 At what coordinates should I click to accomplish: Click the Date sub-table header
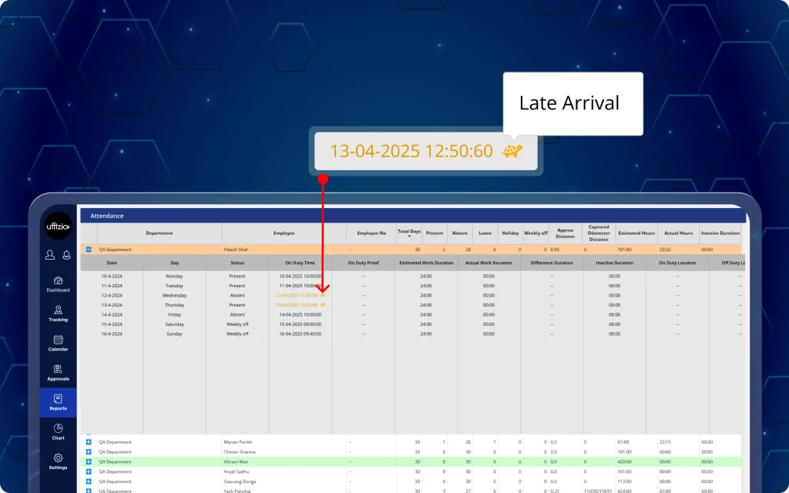(x=112, y=263)
